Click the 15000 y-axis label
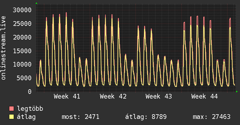Viewport: 240px width, 125px height. [x=22, y=51]
